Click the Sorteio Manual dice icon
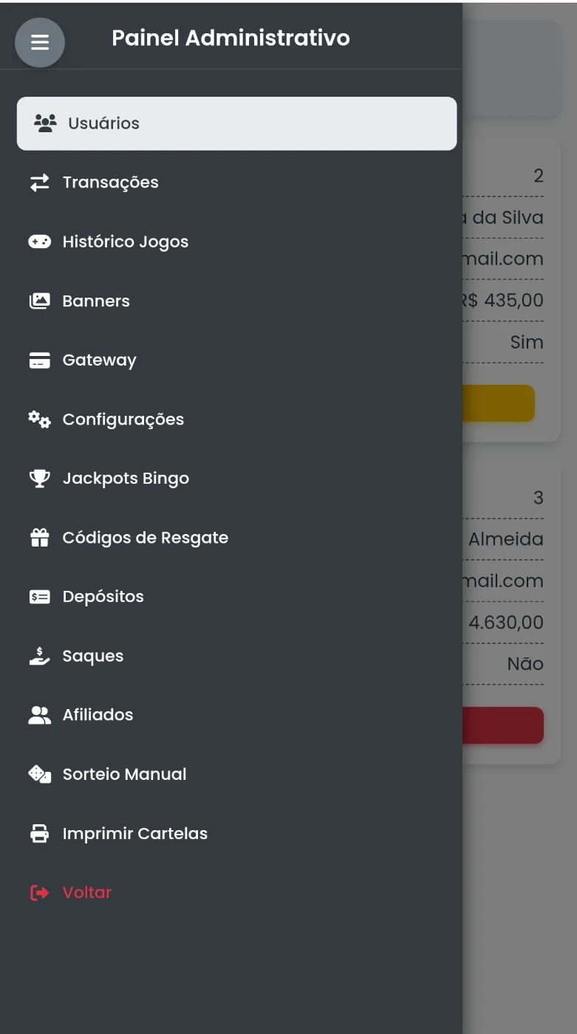 click(39, 774)
